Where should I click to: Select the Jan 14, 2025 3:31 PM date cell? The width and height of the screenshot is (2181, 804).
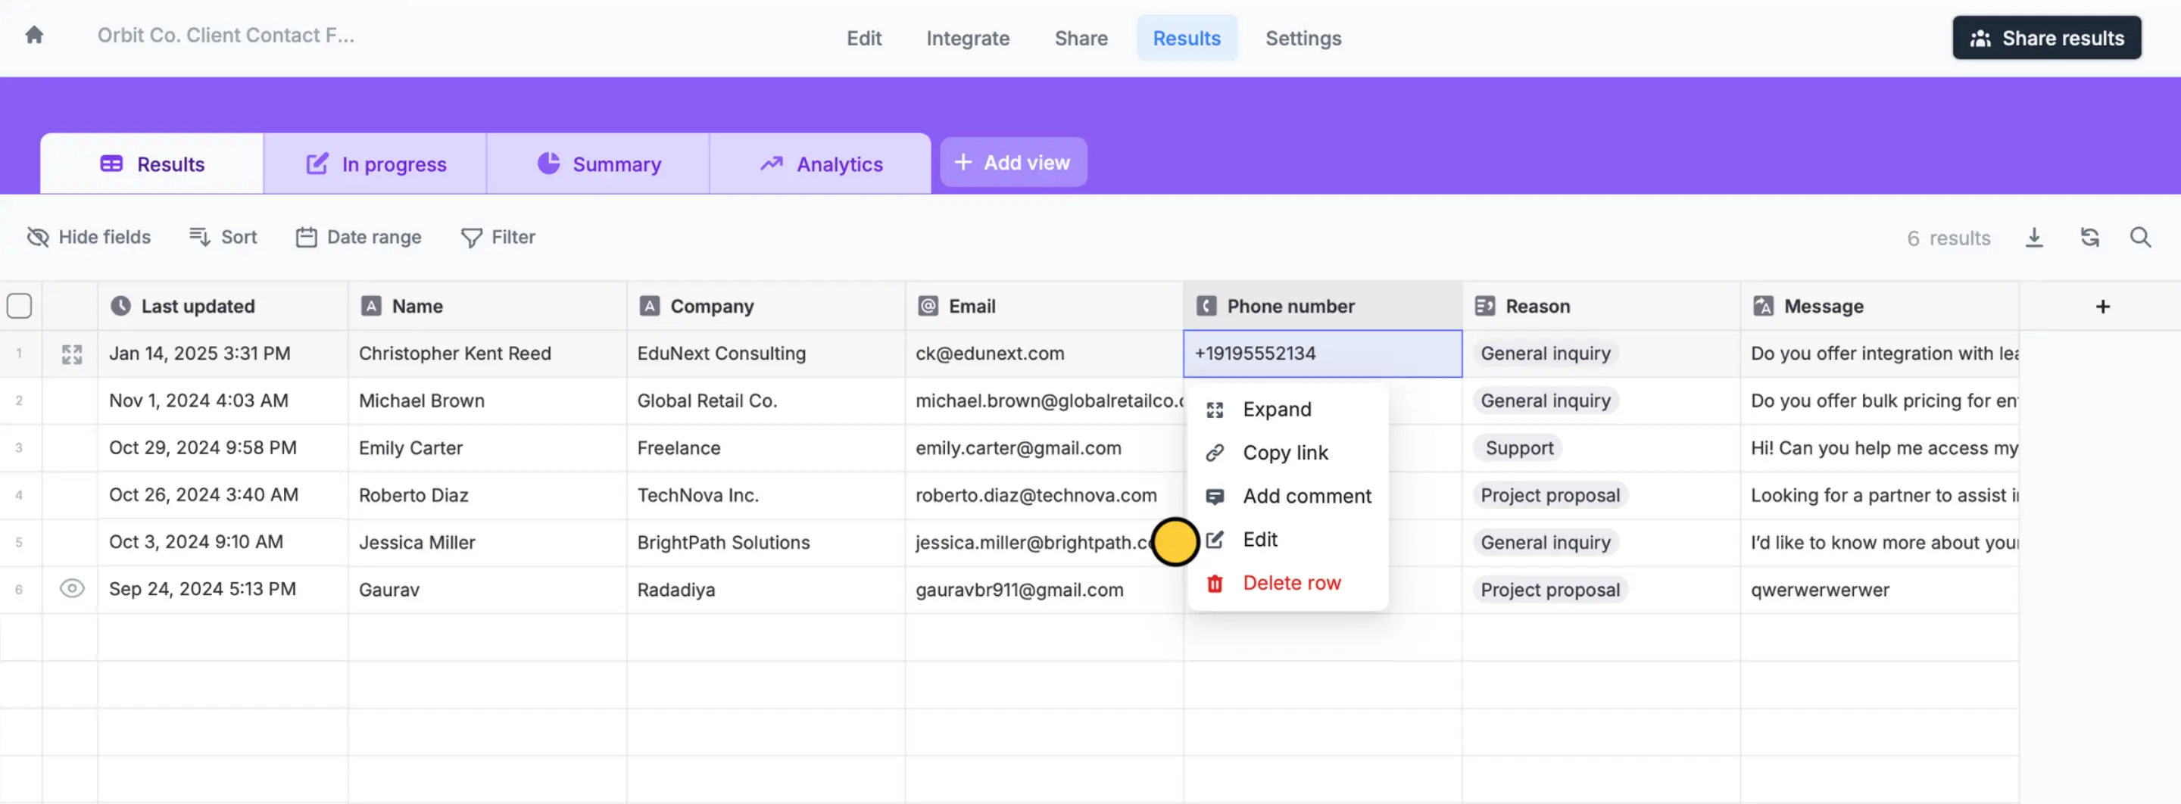tap(223, 354)
